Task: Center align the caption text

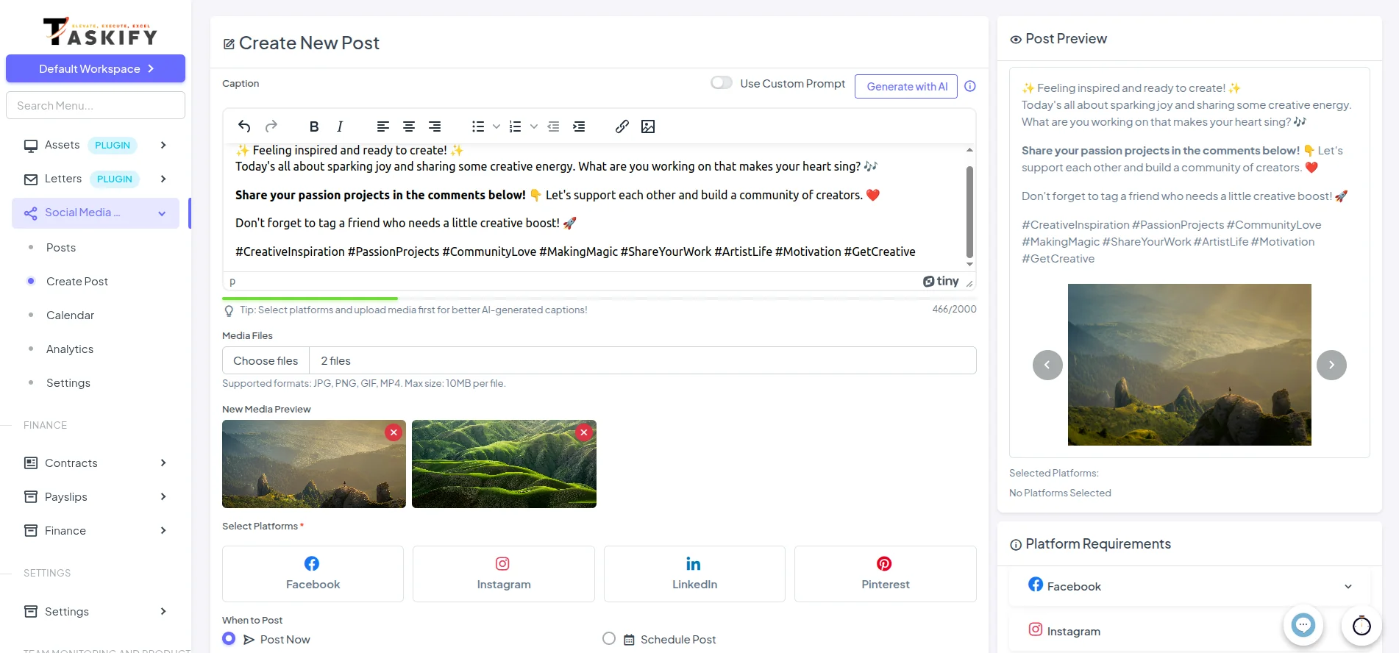Action: click(x=409, y=126)
